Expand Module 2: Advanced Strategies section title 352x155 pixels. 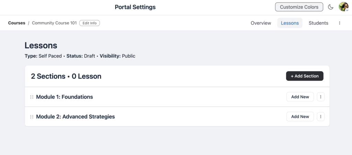[75, 117]
